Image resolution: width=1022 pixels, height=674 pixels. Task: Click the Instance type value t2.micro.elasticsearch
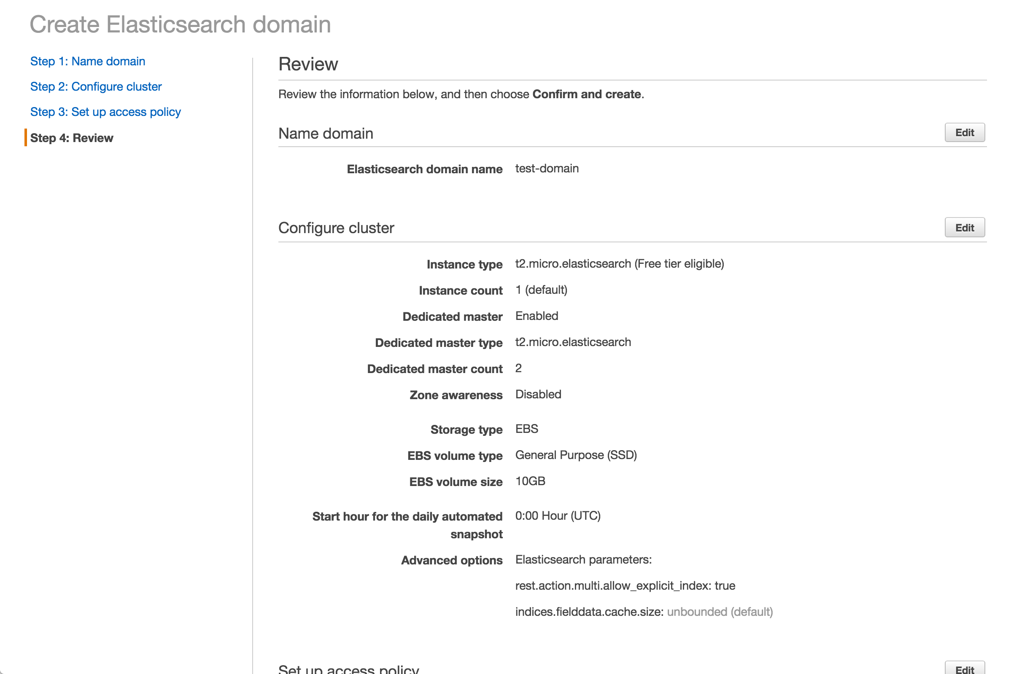pos(619,263)
